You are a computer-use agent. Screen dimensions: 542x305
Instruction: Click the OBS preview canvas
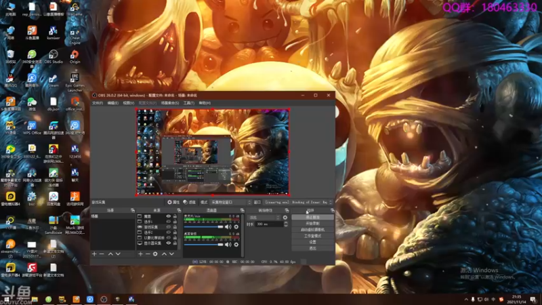point(212,152)
